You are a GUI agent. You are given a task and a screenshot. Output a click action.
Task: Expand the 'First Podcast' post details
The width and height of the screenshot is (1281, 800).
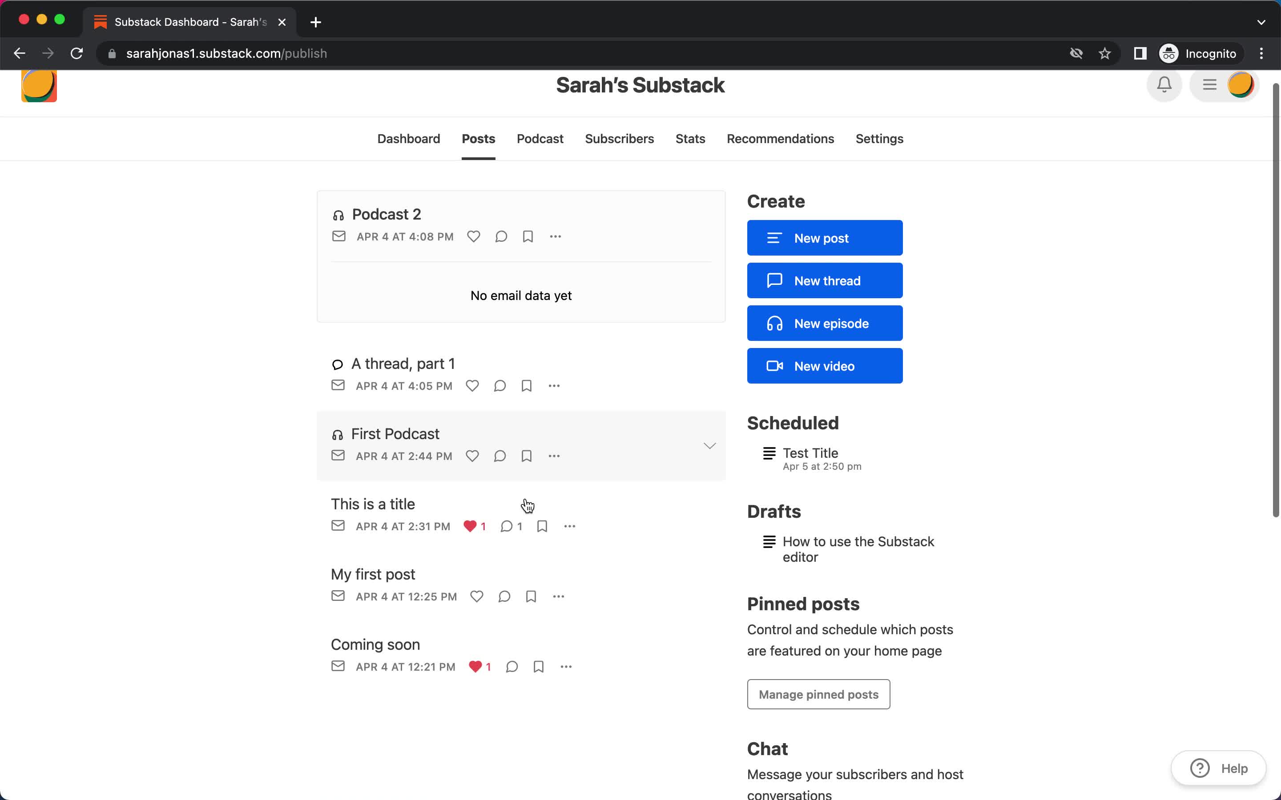pos(710,445)
